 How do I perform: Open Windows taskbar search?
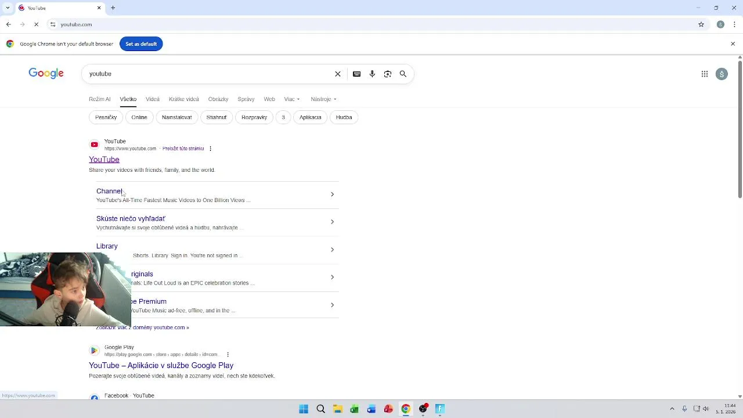[x=320, y=409]
